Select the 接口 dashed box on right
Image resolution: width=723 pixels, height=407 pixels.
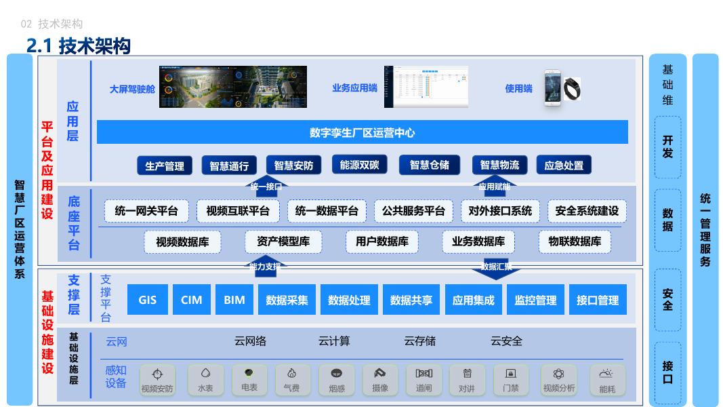[x=667, y=373]
